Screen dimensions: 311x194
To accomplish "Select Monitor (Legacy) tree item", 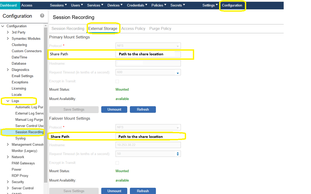I will pos(24,151).
